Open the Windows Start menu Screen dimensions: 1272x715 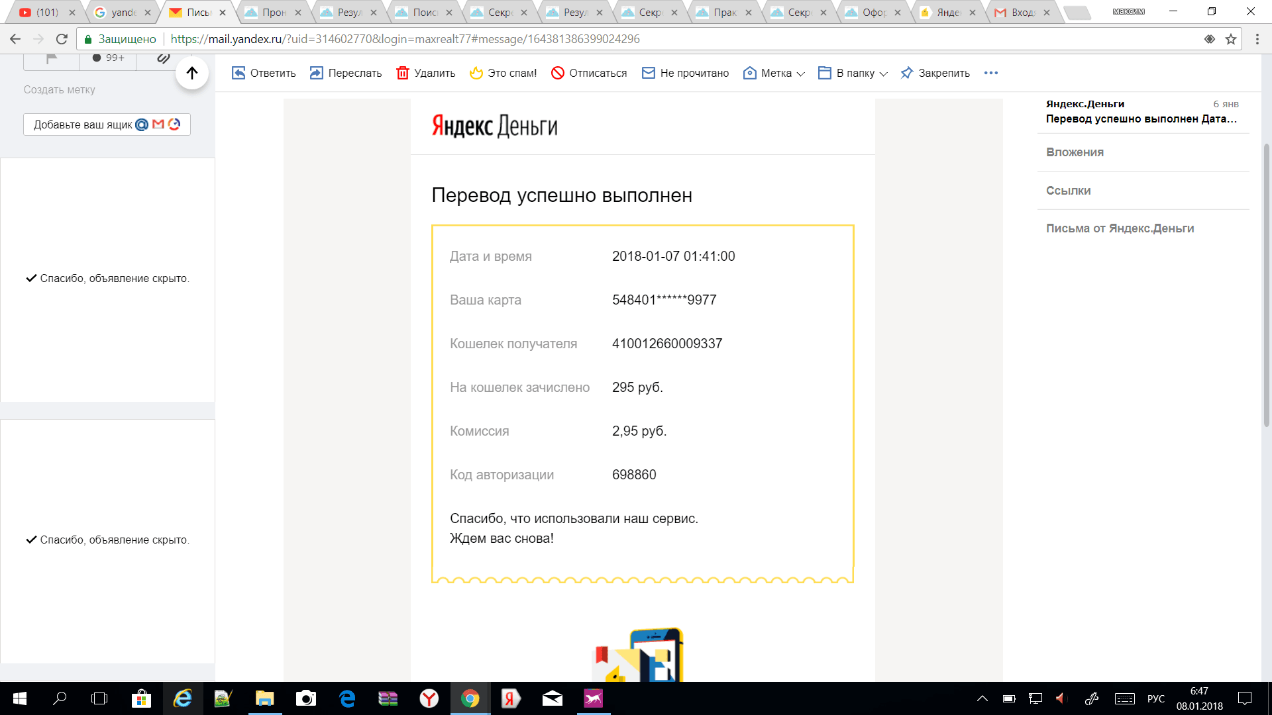[20, 698]
